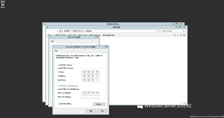Screen dimensions: 224x118
Task: Switch to large icons via status bar icon
Action: tap(185, 103)
